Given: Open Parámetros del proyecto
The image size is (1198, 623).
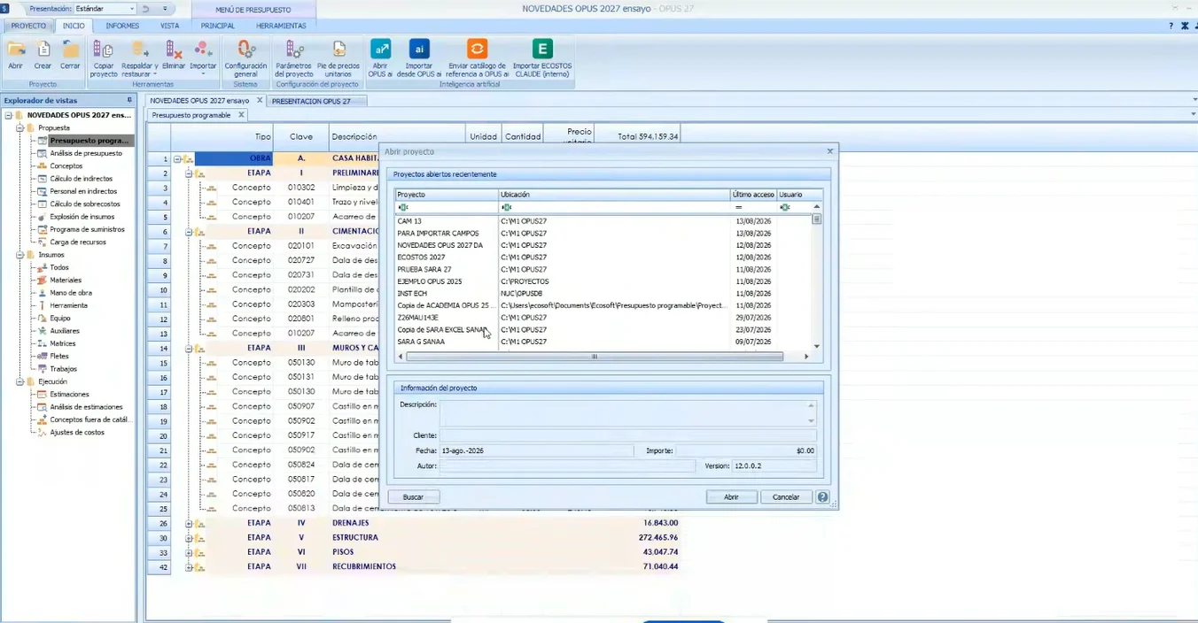Looking at the screenshot, I should 293,58.
